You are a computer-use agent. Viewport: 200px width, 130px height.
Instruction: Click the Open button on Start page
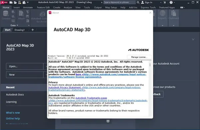click(24, 66)
